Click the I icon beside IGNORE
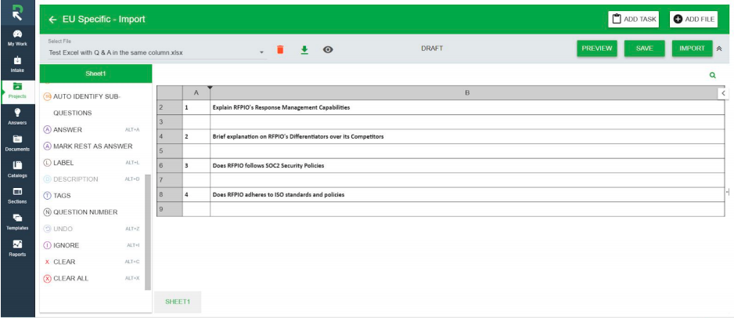Screen dimensions: 734x318 click(x=47, y=245)
